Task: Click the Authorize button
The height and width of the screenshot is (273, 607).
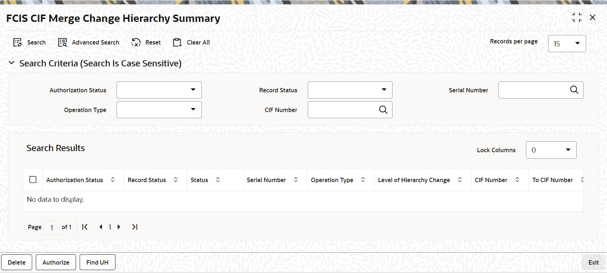Action: [x=56, y=262]
